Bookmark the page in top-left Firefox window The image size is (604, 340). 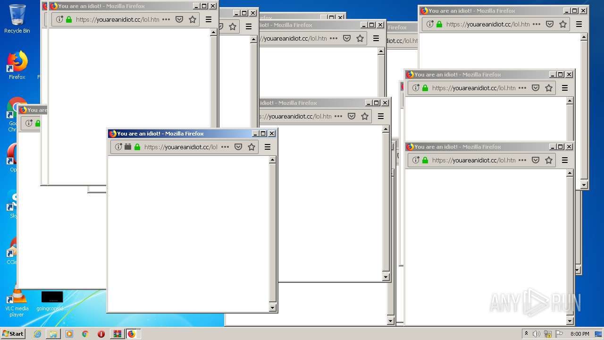(193, 19)
